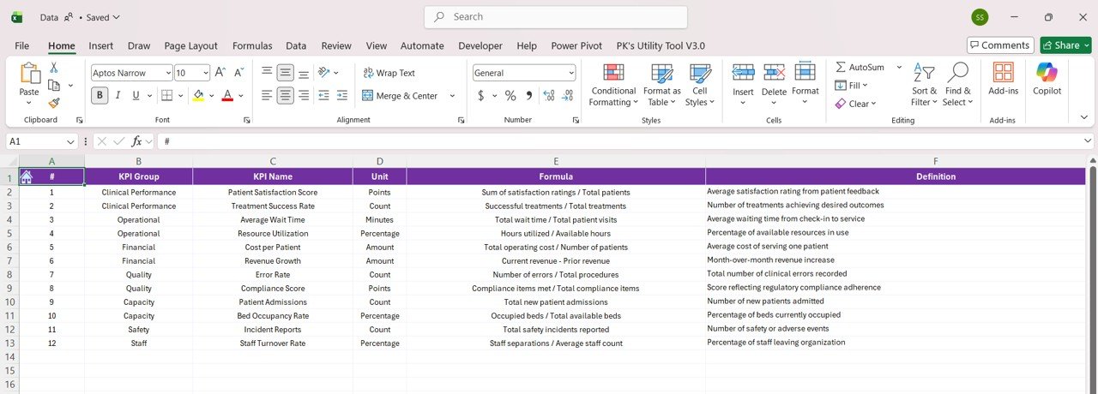Click the home icon in cell A1

pos(27,176)
